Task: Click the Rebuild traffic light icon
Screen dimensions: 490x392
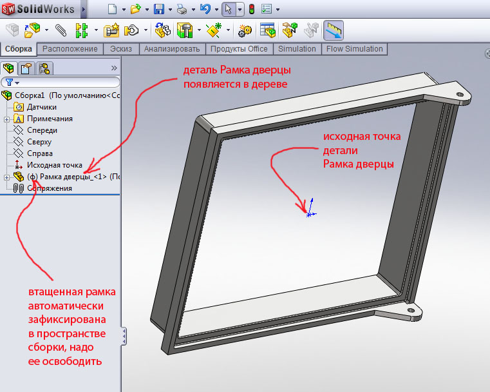Action: coord(251,10)
